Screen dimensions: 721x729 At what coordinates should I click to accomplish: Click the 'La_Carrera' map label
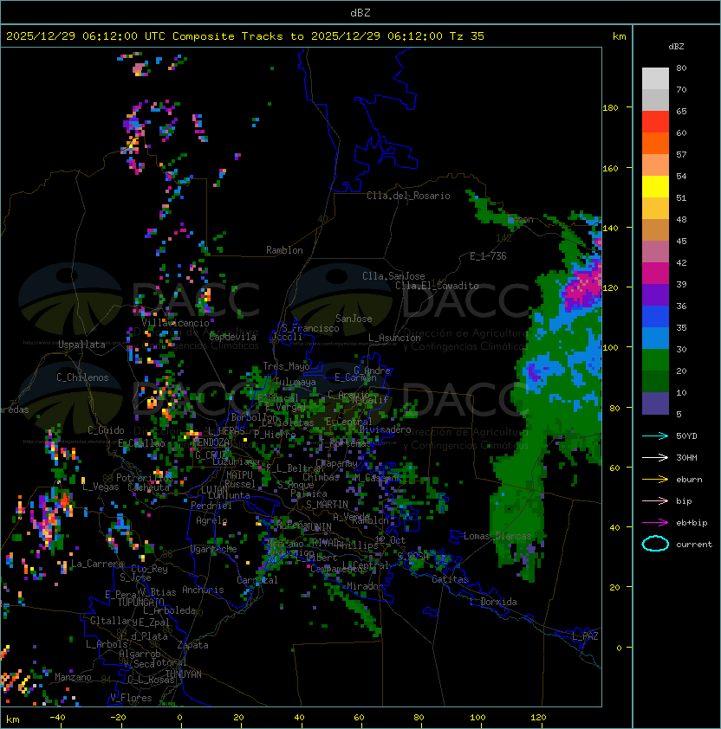click(97, 564)
